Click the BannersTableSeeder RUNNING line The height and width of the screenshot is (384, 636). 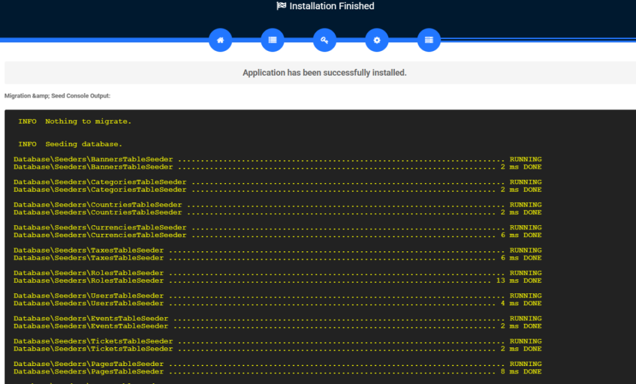pyautogui.click(x=277, y=159)
